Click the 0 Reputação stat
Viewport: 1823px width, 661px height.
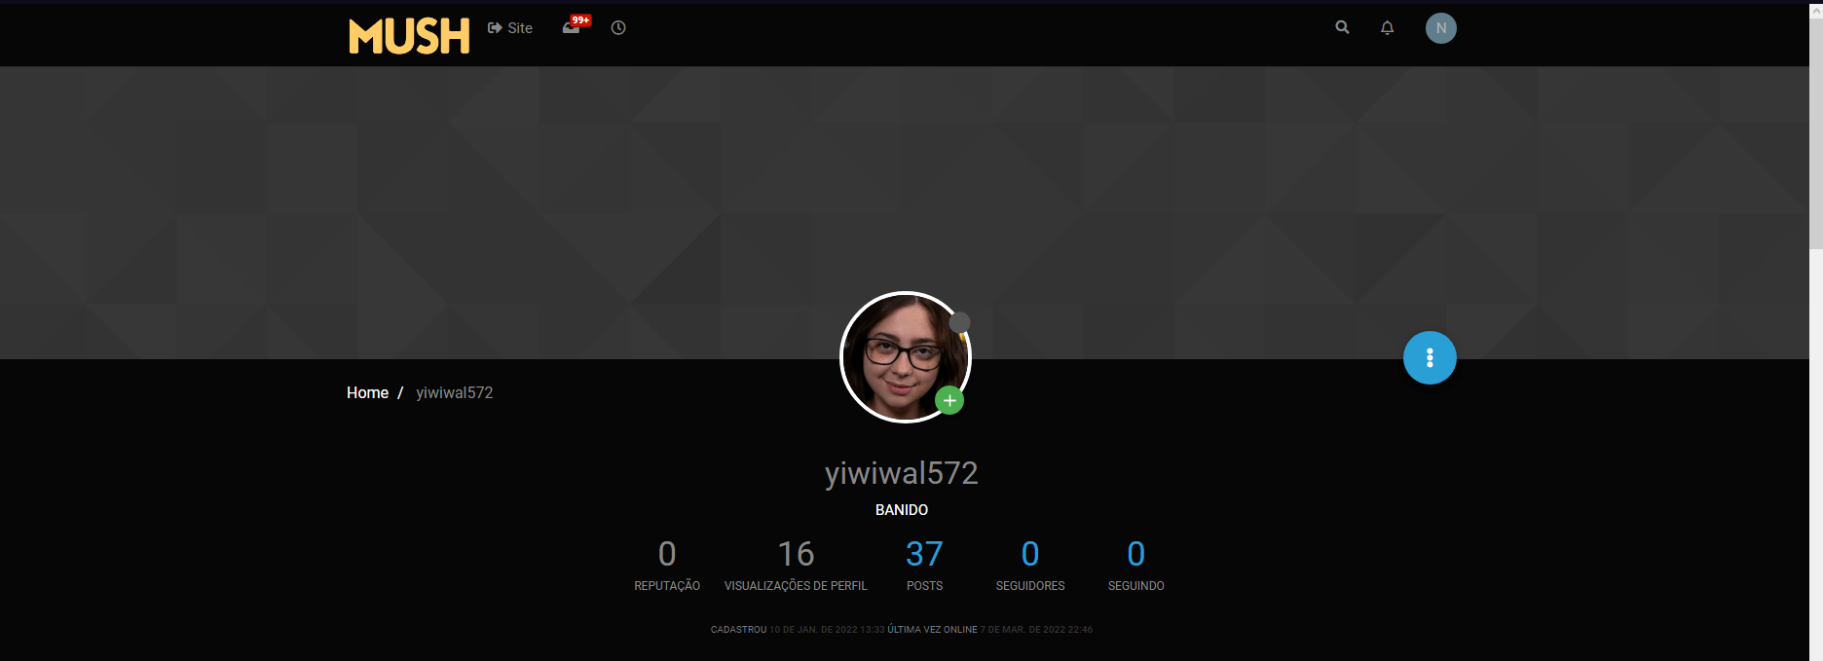[667, 564]
